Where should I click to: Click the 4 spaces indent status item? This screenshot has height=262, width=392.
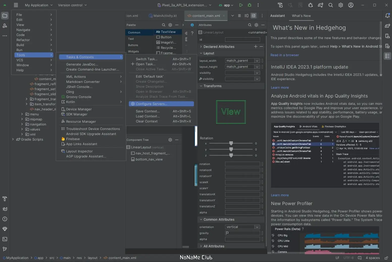coord(373,258)
